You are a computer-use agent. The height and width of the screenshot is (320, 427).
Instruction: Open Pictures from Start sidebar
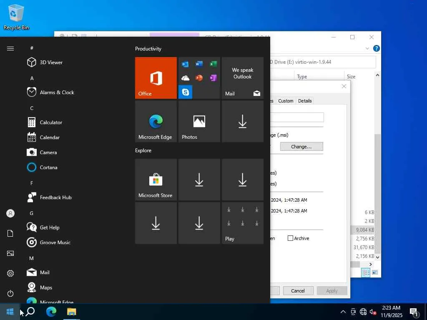(x=10, y=253)
